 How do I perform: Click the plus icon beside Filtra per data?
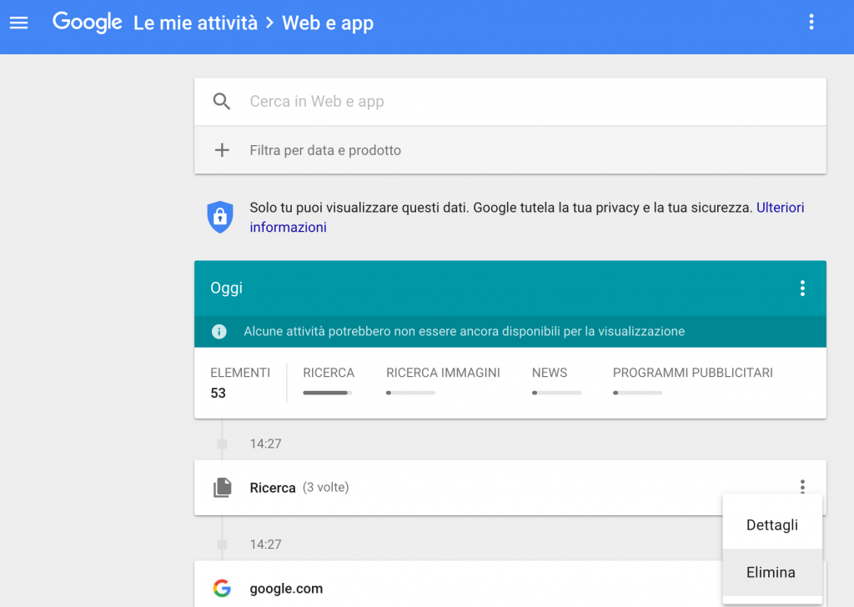click(x=222, y=150)
